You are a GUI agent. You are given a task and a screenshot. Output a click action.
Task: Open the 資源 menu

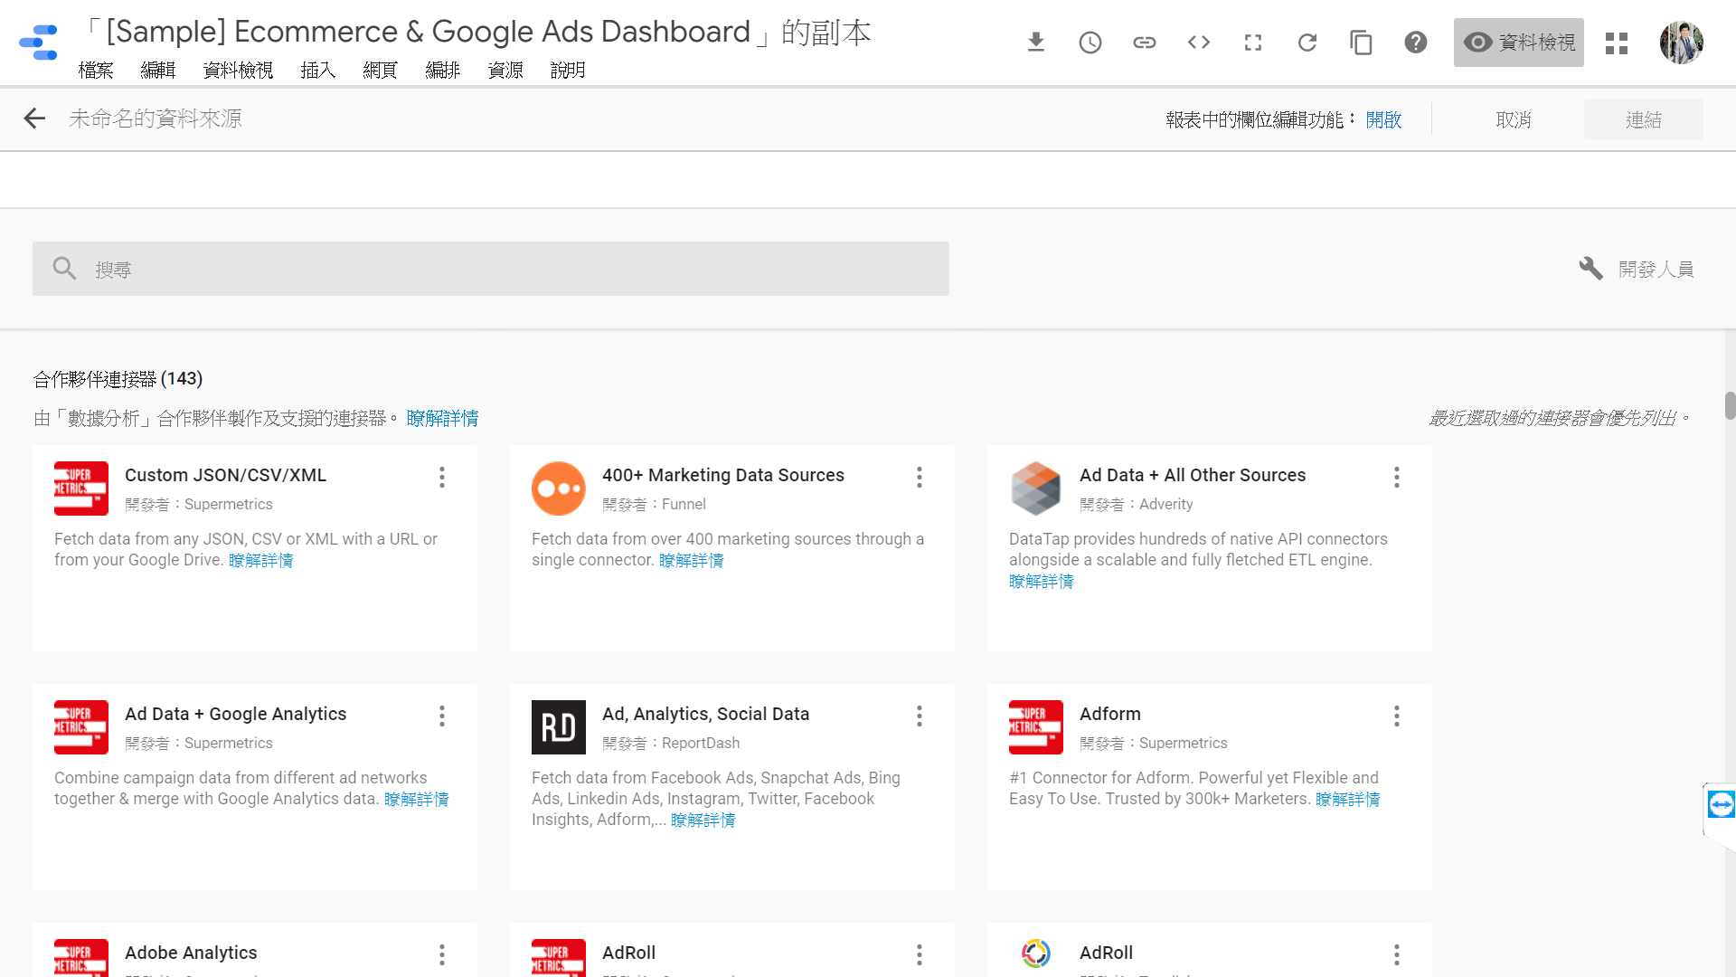pos(505,71)
